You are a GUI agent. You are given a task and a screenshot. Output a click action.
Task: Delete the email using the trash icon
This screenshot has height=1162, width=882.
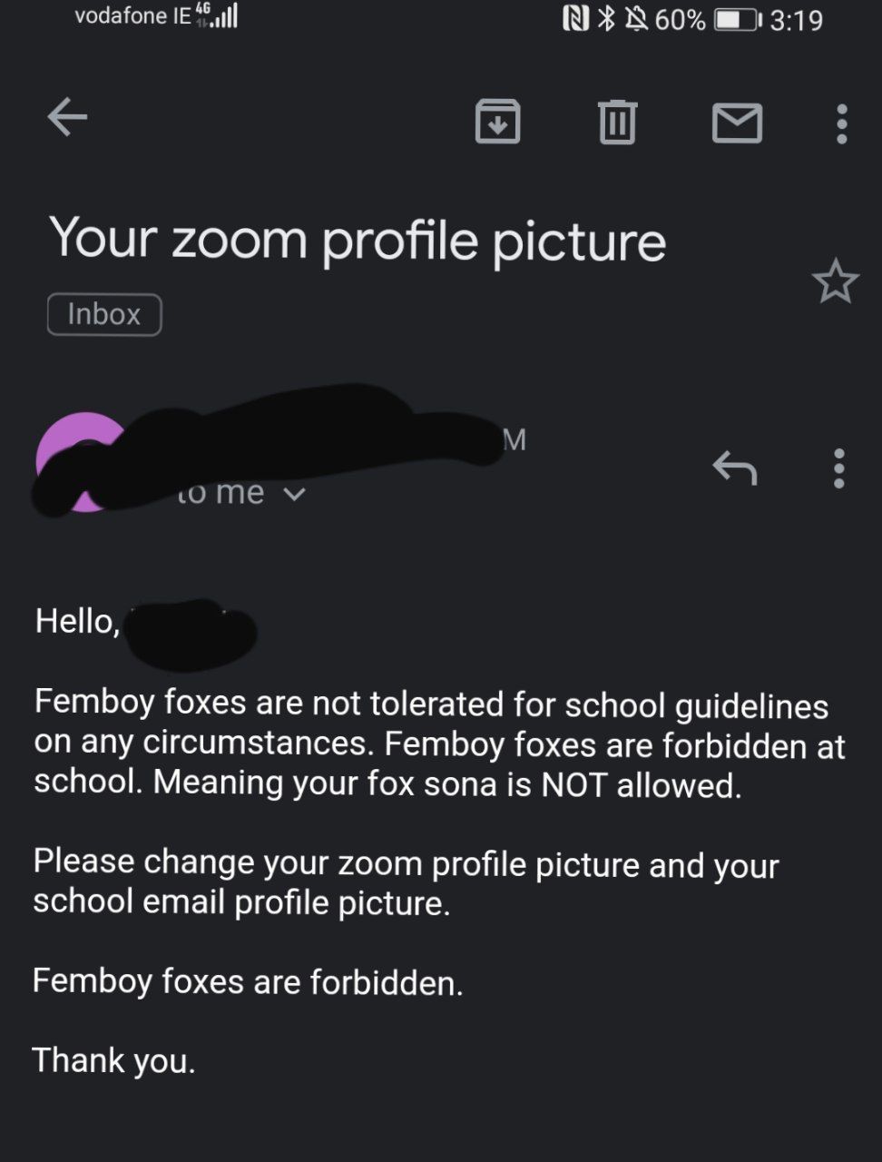pyautogui.click(x=617, y=122)
